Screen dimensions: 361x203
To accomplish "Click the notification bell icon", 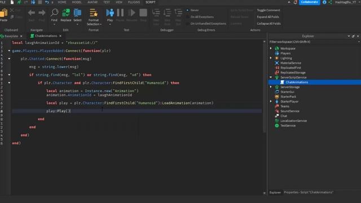I will (x=296, y=2).
